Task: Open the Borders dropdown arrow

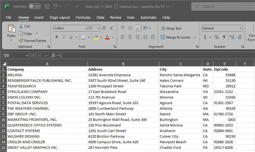Action: coord(89,37)
